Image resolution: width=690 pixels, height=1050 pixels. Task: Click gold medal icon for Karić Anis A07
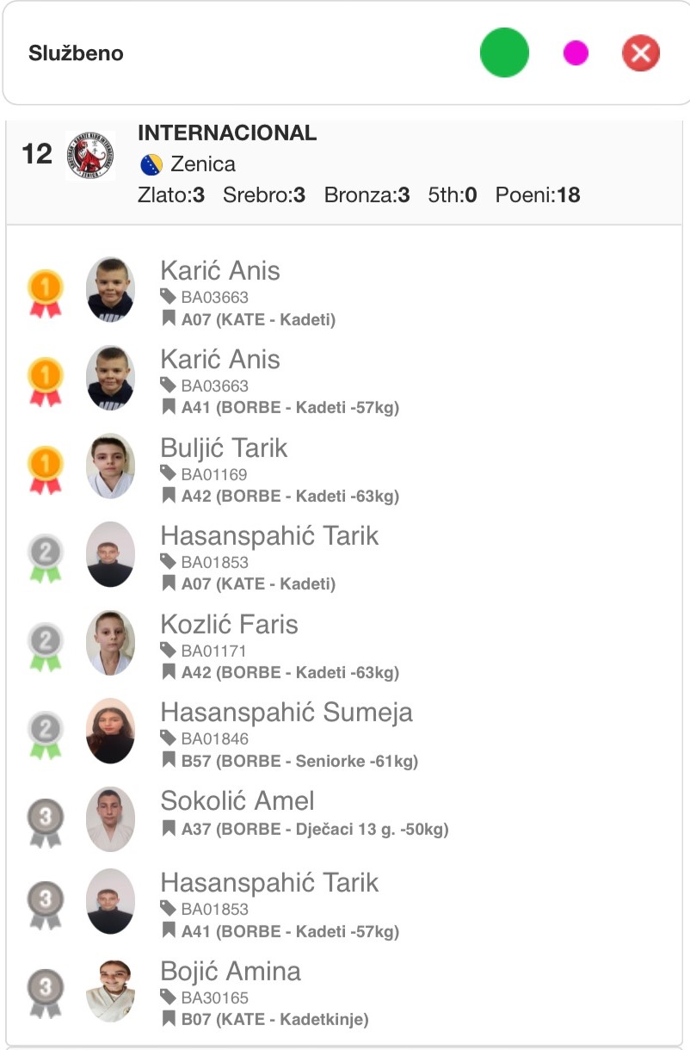tap(46, 293)
